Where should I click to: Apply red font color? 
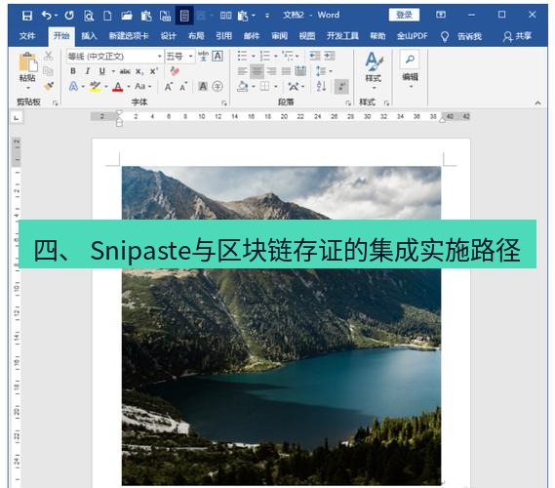click(x=117, y=87)
